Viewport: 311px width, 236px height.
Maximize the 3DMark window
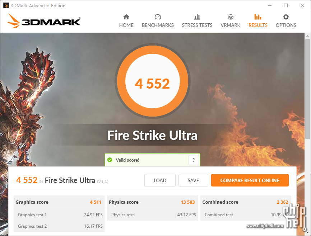[x=286, y=5]
